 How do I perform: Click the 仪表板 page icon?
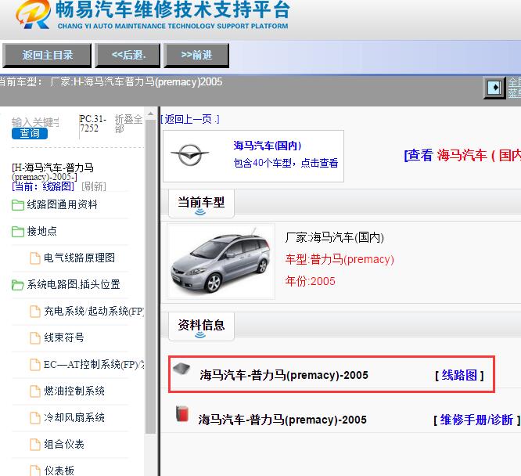pos(35,471)
